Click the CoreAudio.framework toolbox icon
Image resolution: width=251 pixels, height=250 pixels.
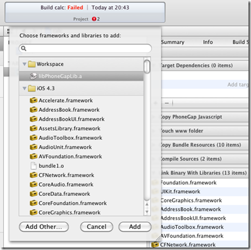tap(34, 185)
